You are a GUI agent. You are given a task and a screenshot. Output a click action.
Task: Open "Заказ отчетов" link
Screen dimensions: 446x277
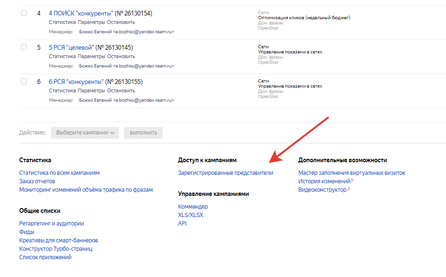tap(37, 181)
